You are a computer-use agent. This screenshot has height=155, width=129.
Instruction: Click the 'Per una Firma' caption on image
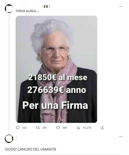55,105
